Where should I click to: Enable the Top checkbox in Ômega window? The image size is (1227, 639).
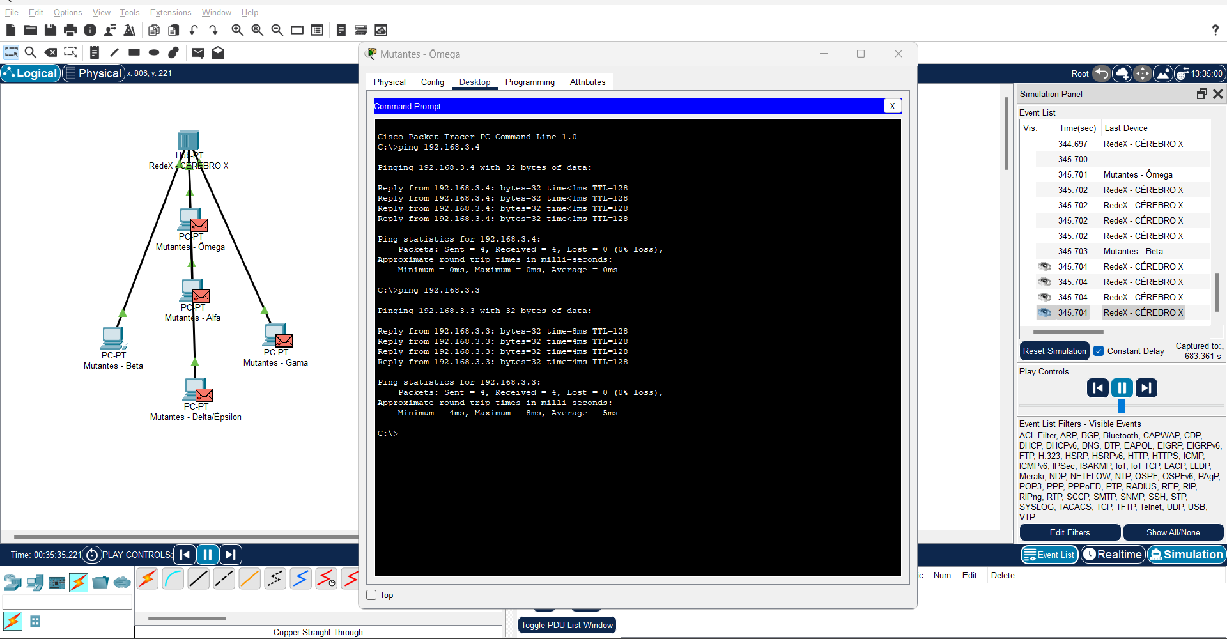click(372, 595)
